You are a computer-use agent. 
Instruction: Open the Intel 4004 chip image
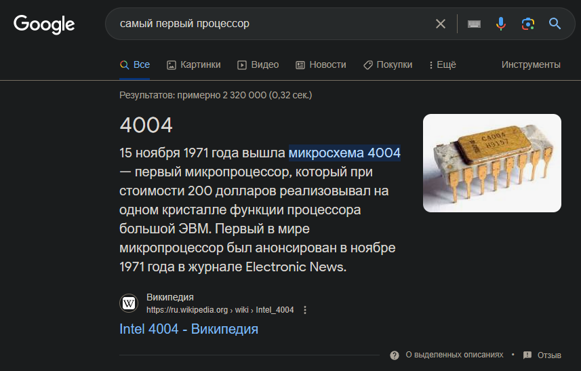tap(492, 163)
